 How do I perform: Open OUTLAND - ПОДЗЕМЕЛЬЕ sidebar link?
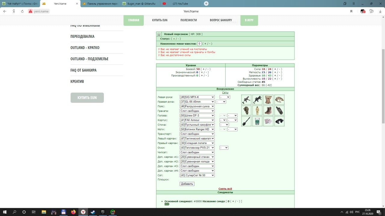89,59
